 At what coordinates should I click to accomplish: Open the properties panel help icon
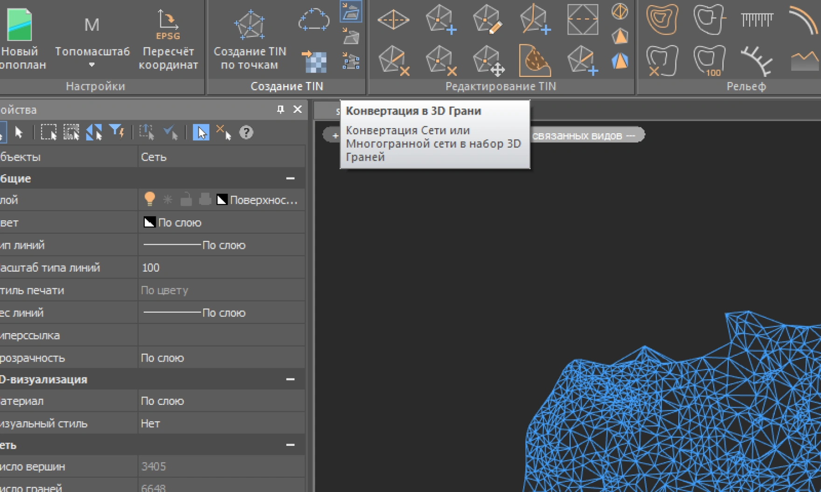[x=246, y=133]
